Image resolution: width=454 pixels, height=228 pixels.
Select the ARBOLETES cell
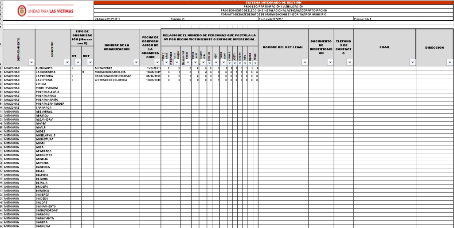click(53, 155)
